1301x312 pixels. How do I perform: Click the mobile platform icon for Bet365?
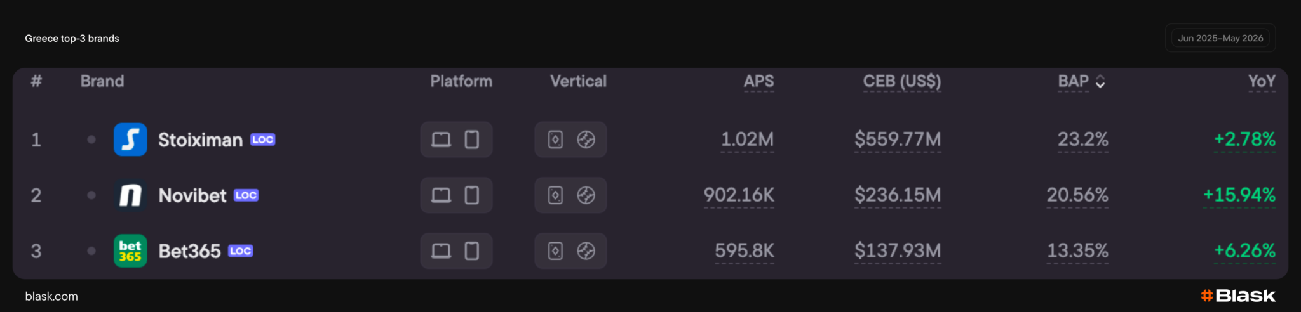click(472, 251)
